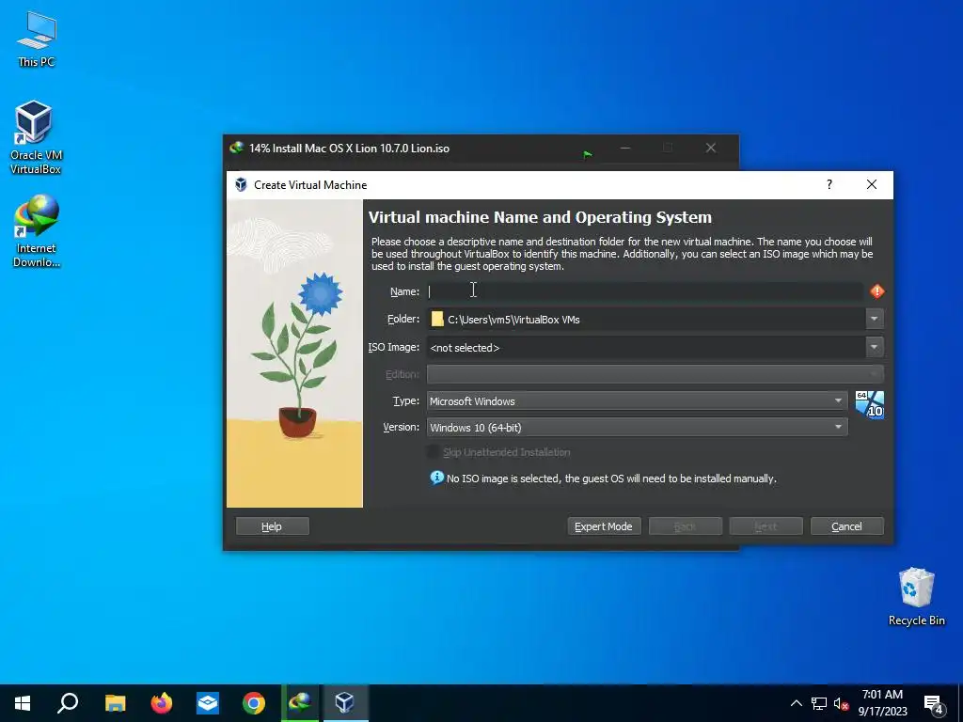Open the Version dropdown Windows 10 (64-bit)
This screenshot has width=963, height=722.
(637, 428)
